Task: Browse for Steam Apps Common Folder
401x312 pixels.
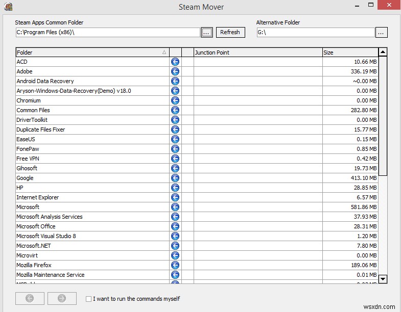Action: pos(207,33)
